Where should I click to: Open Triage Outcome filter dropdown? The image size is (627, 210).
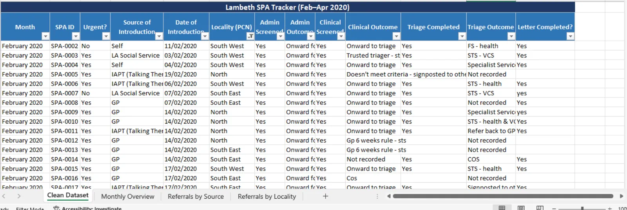(511, 36)
